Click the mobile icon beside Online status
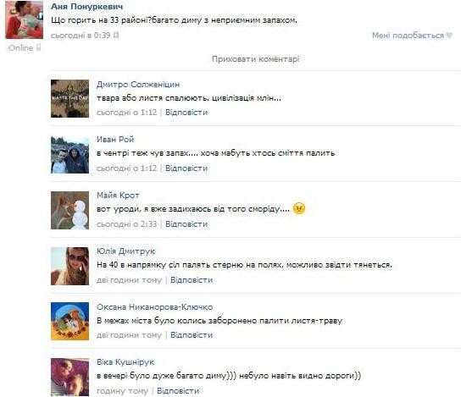This screenshot has width=472, height=397. tap(38, 47)
